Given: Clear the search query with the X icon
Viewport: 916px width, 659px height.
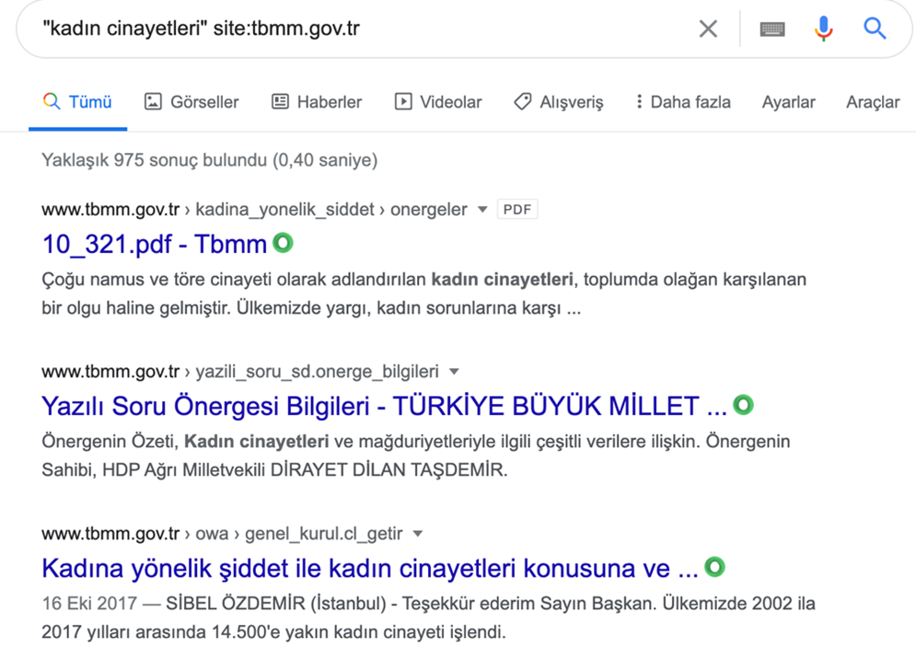Looking at the screenshot, I should [708, 28].
